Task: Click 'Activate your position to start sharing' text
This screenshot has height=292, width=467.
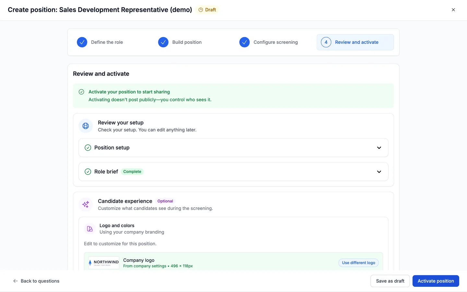Action: (129, 92)
